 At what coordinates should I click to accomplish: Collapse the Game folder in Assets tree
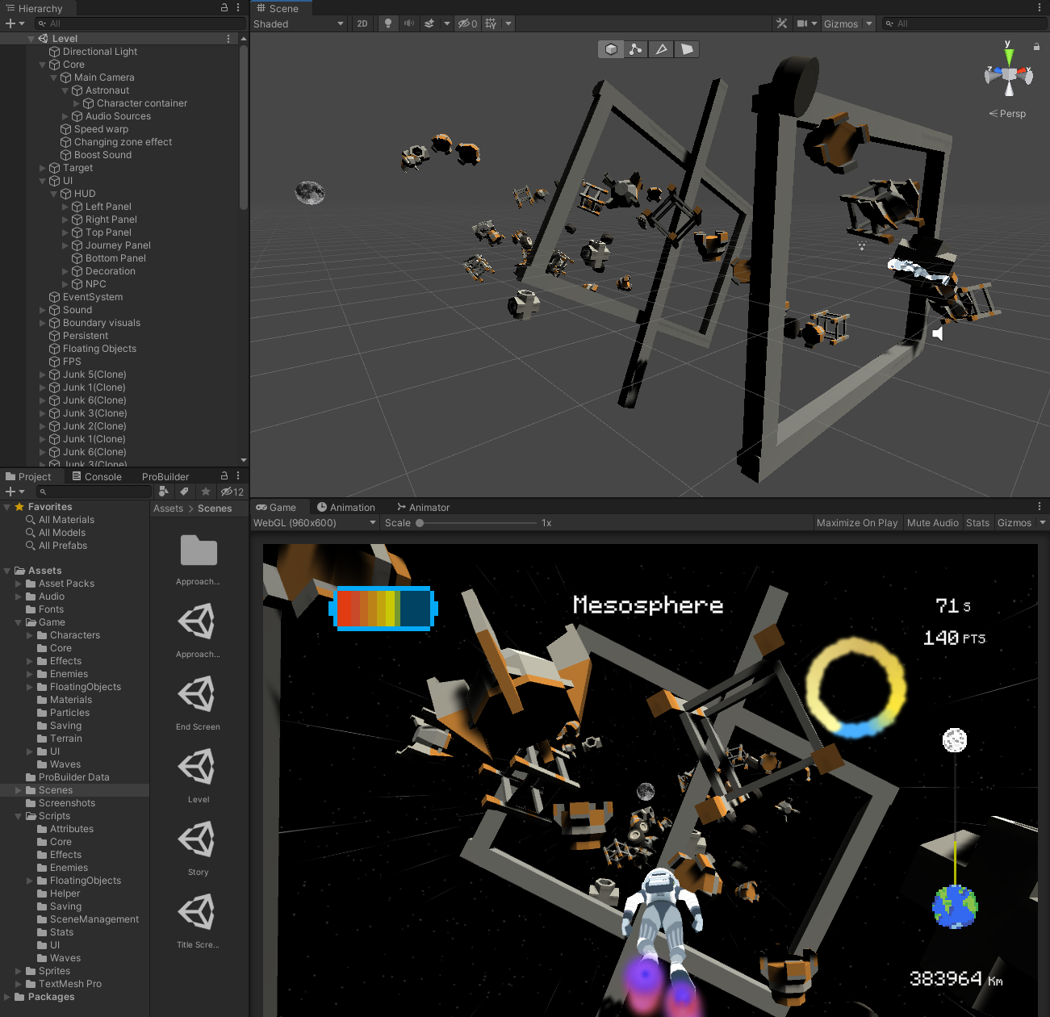coord(19,622)
